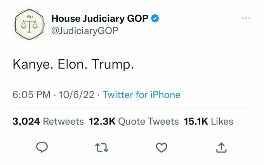This screenshot has width=264, height=165.
Task: Retweet using the arrows icon
Action: pyautogui.click(x=102, y=148)
